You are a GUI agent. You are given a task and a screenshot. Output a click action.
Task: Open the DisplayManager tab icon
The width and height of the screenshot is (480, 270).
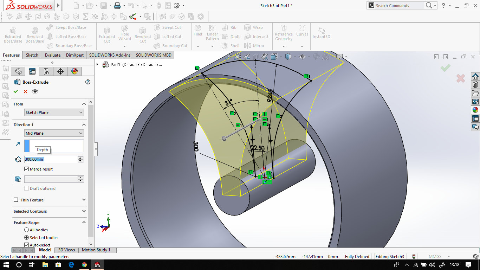(x=74, y=71)
